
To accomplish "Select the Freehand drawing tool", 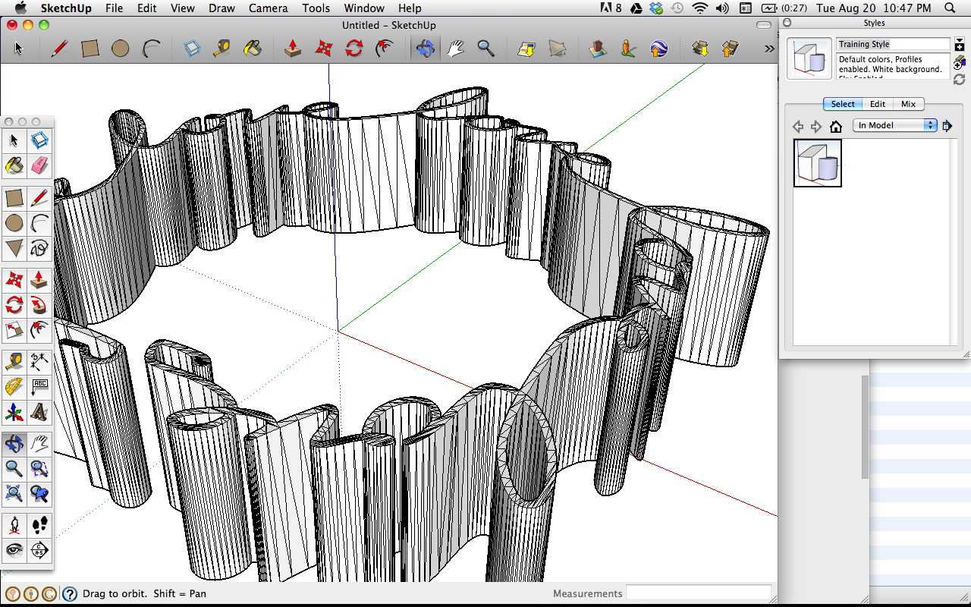I will 39,248.
